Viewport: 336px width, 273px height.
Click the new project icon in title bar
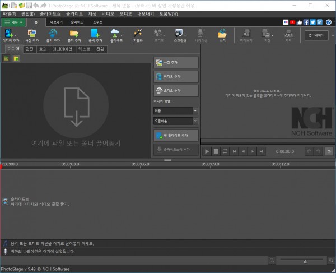click(14, 6)
